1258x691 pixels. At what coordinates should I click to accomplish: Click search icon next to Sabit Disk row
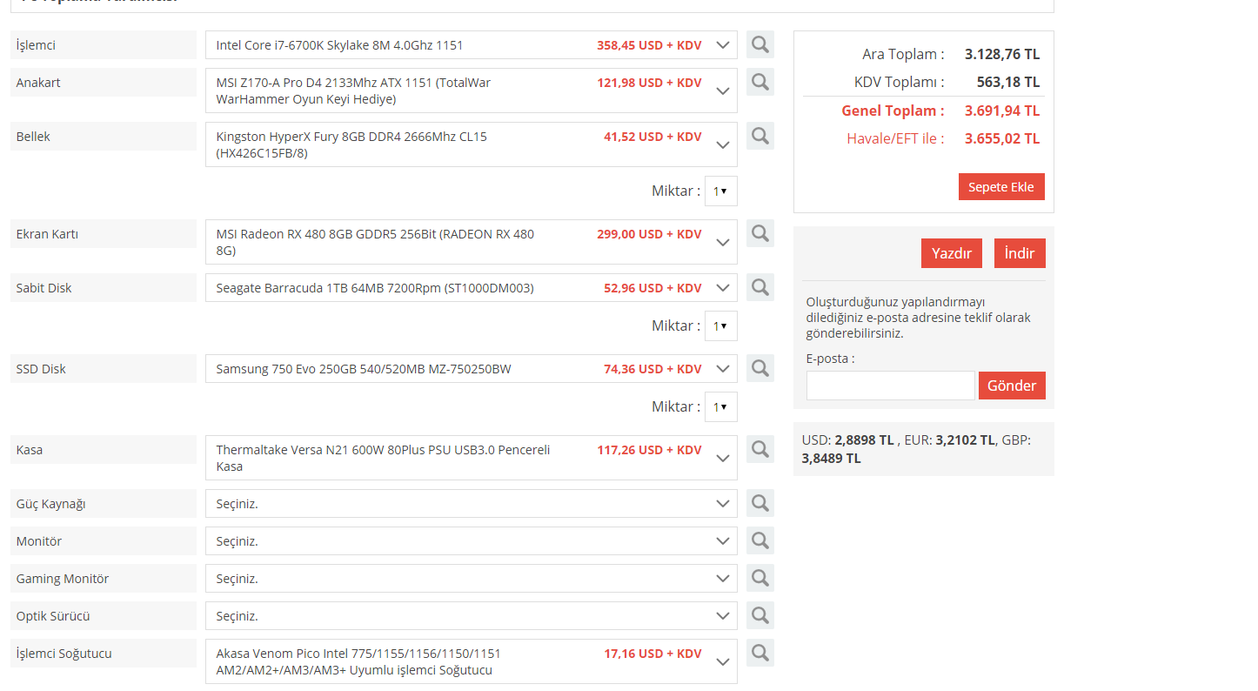click(x=760, y=287)
